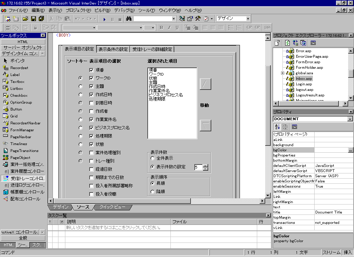Click the Categorized view icon in Properties

(285, 127)
